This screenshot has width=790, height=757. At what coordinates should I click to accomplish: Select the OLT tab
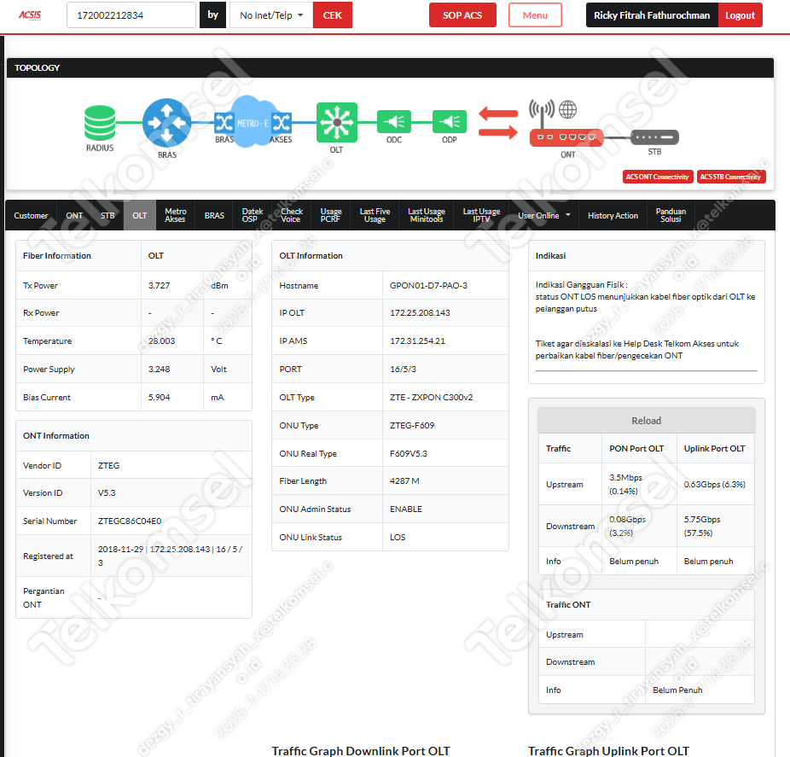pos(140,216)
